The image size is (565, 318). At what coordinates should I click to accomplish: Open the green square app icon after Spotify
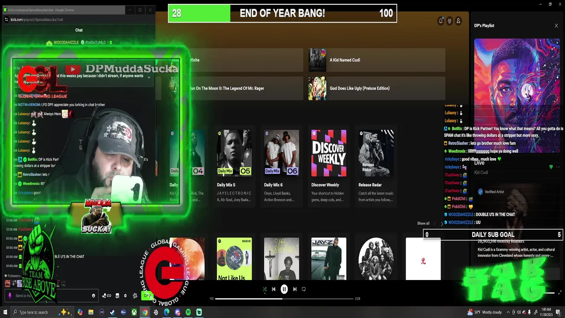coord(199,312)
